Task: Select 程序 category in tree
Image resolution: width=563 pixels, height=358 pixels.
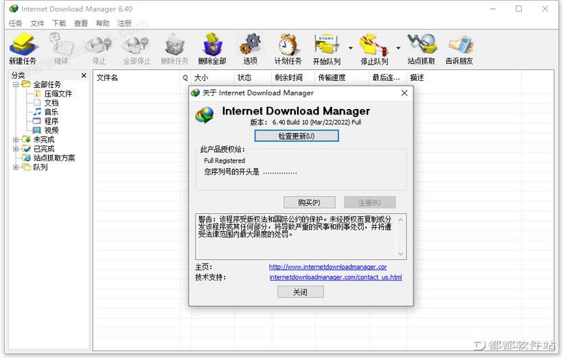Action: point(51,121)
